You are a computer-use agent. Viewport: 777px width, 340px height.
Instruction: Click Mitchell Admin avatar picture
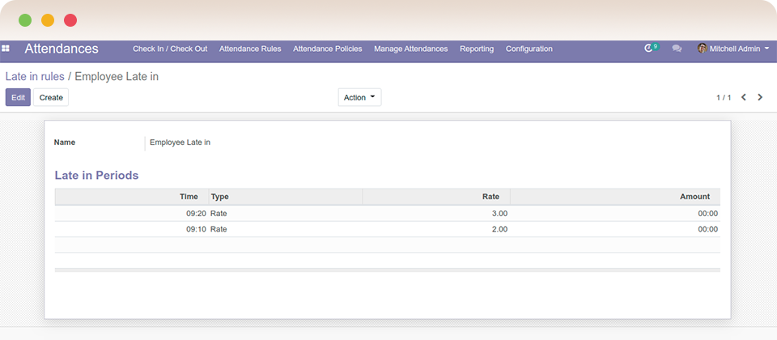click(x=703, y=49)
